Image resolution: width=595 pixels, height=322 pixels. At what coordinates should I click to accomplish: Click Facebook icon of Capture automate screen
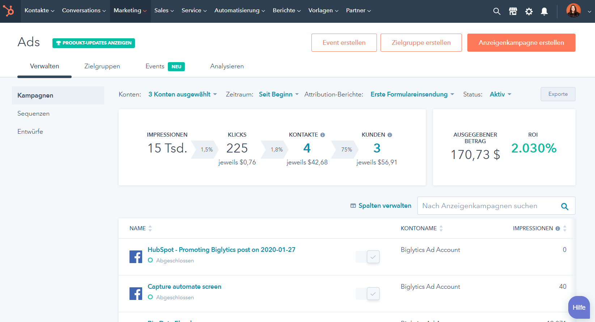136,293
